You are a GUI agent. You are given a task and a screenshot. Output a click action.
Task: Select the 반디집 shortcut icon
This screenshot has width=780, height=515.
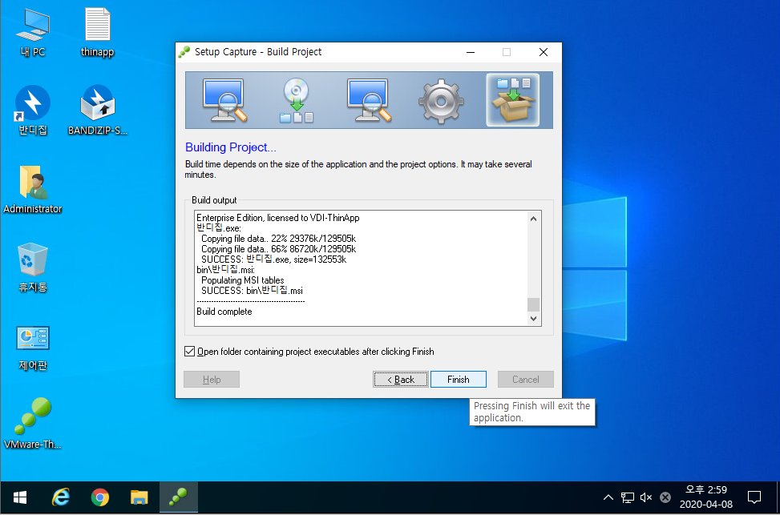click(x=33, y=111)
